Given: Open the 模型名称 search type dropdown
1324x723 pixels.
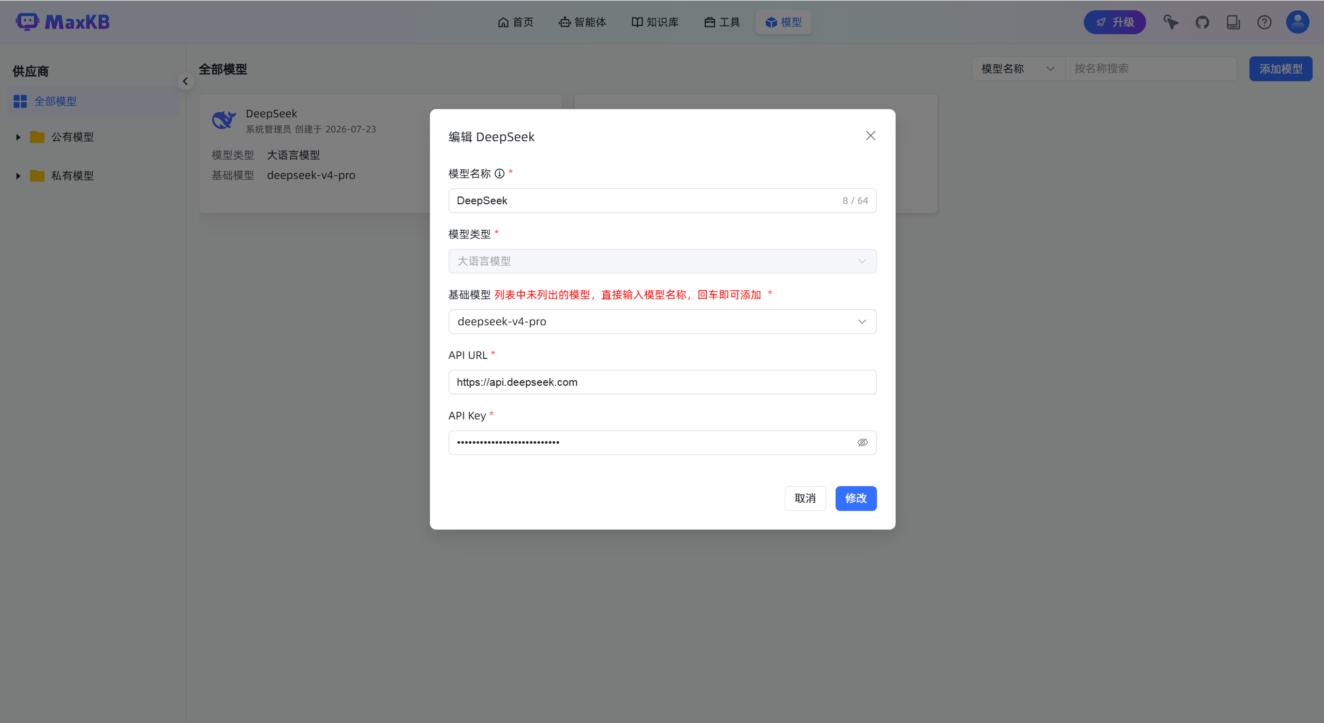Looking at the screenshot, I should [x=1018, y=69].
